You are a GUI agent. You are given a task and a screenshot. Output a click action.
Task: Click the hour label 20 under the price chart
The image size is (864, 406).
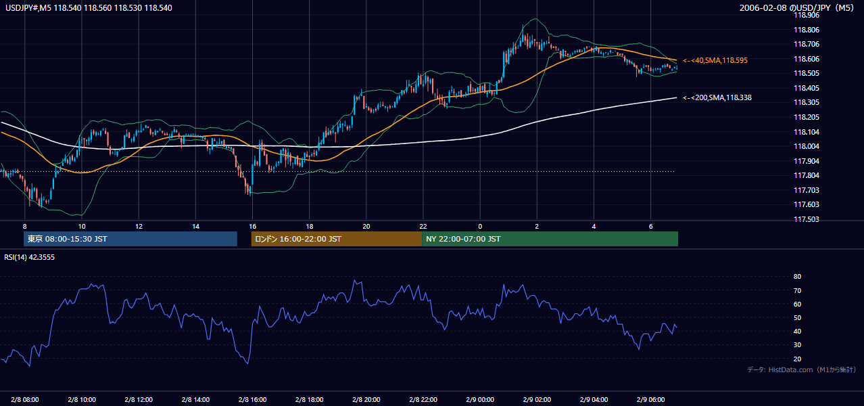(366, 226)
